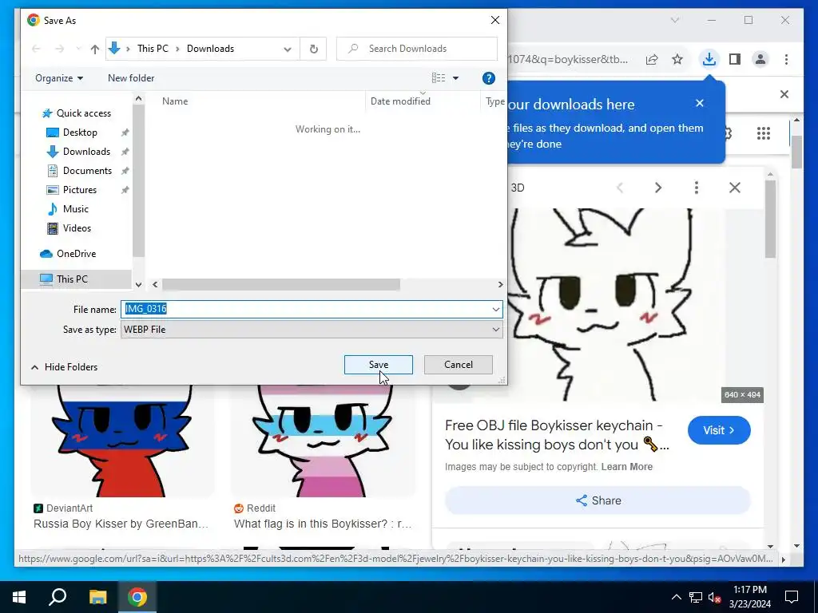This screenshot has height=613, width=818.
Task: Close the Save As dialog with X
Action: pyautogui.click(x=495, y=20)
